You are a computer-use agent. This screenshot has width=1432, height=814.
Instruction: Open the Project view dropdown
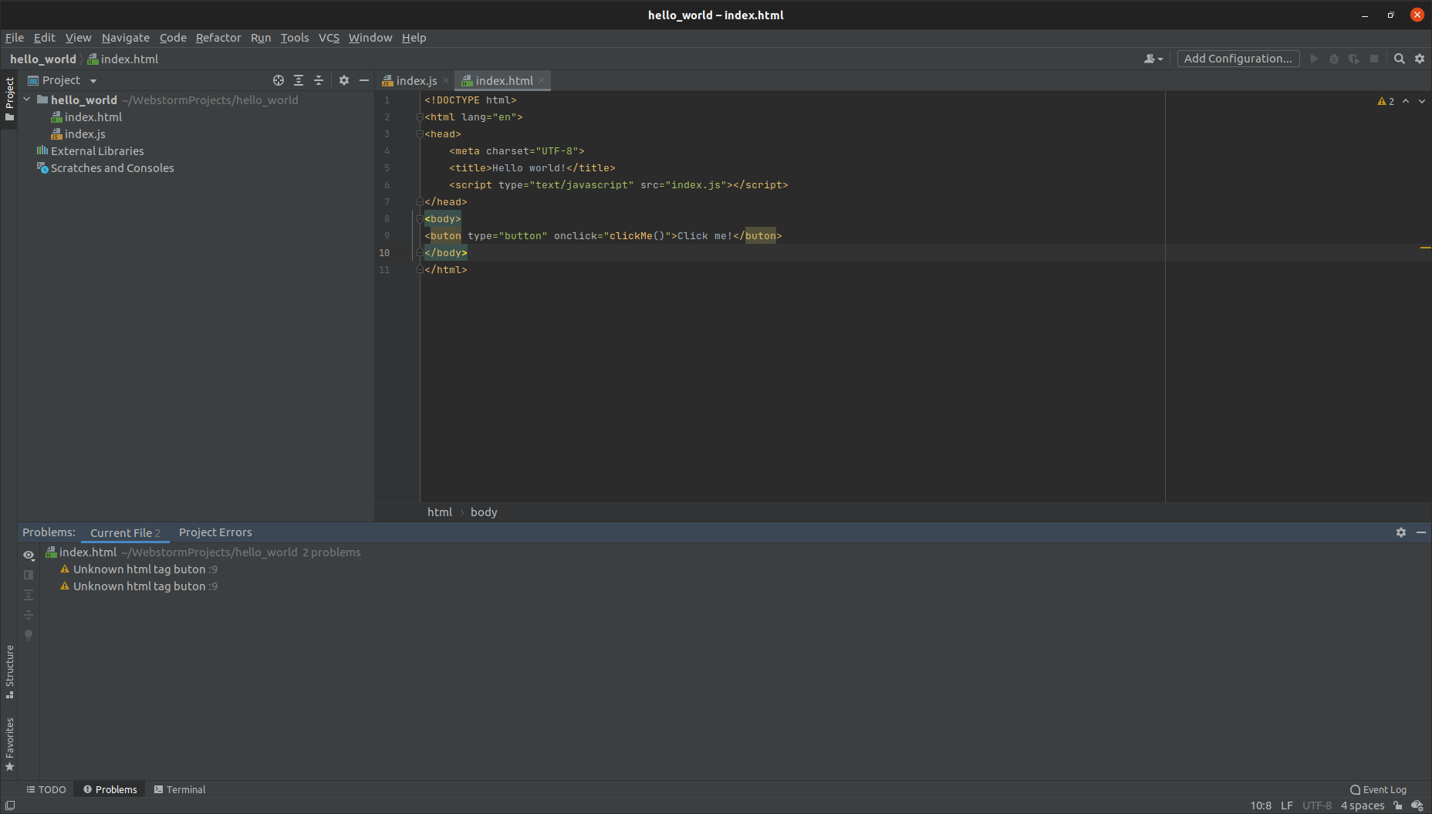pyautogui.click(x=93, y=79)
